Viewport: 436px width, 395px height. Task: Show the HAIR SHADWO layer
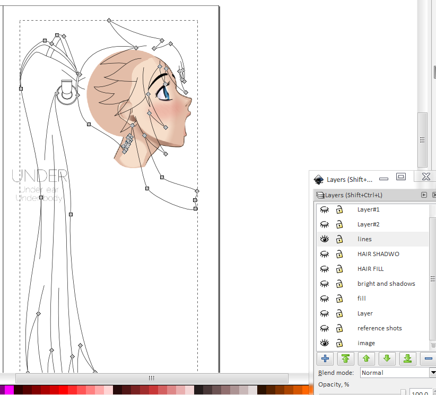point(325,254)
